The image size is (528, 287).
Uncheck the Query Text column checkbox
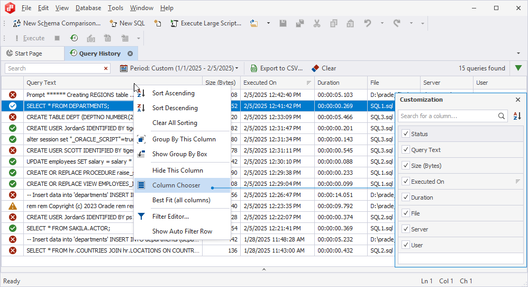pos(406,149)
